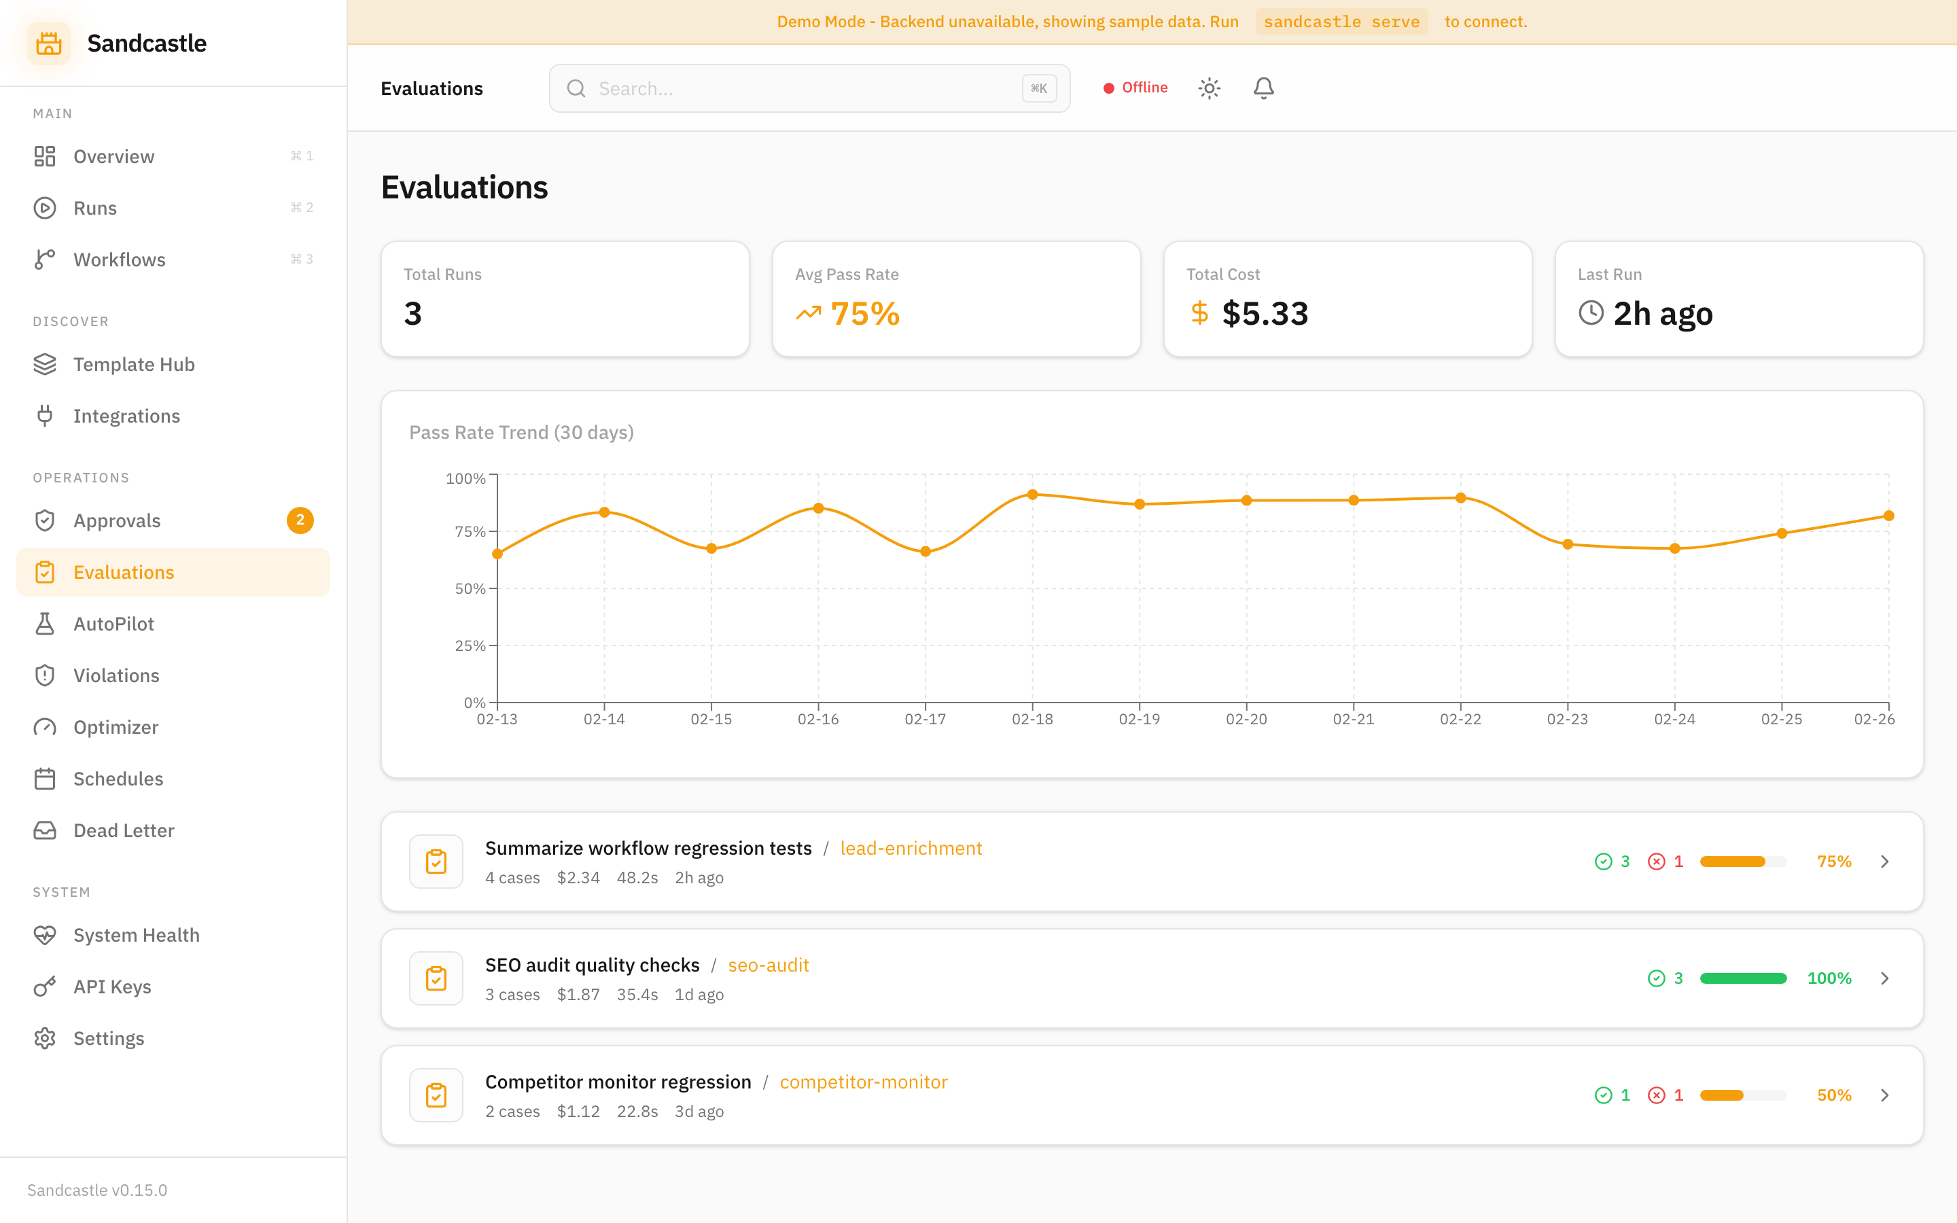Viewport: 1957px width, 1223px height.
Task: Expand the SEO audit quality checks chevron
Action: (x=1885, y=978)
